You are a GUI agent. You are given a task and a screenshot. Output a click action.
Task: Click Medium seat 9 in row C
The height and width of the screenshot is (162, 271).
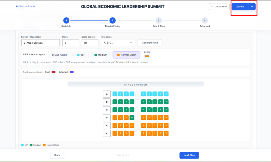click(166, 110)
